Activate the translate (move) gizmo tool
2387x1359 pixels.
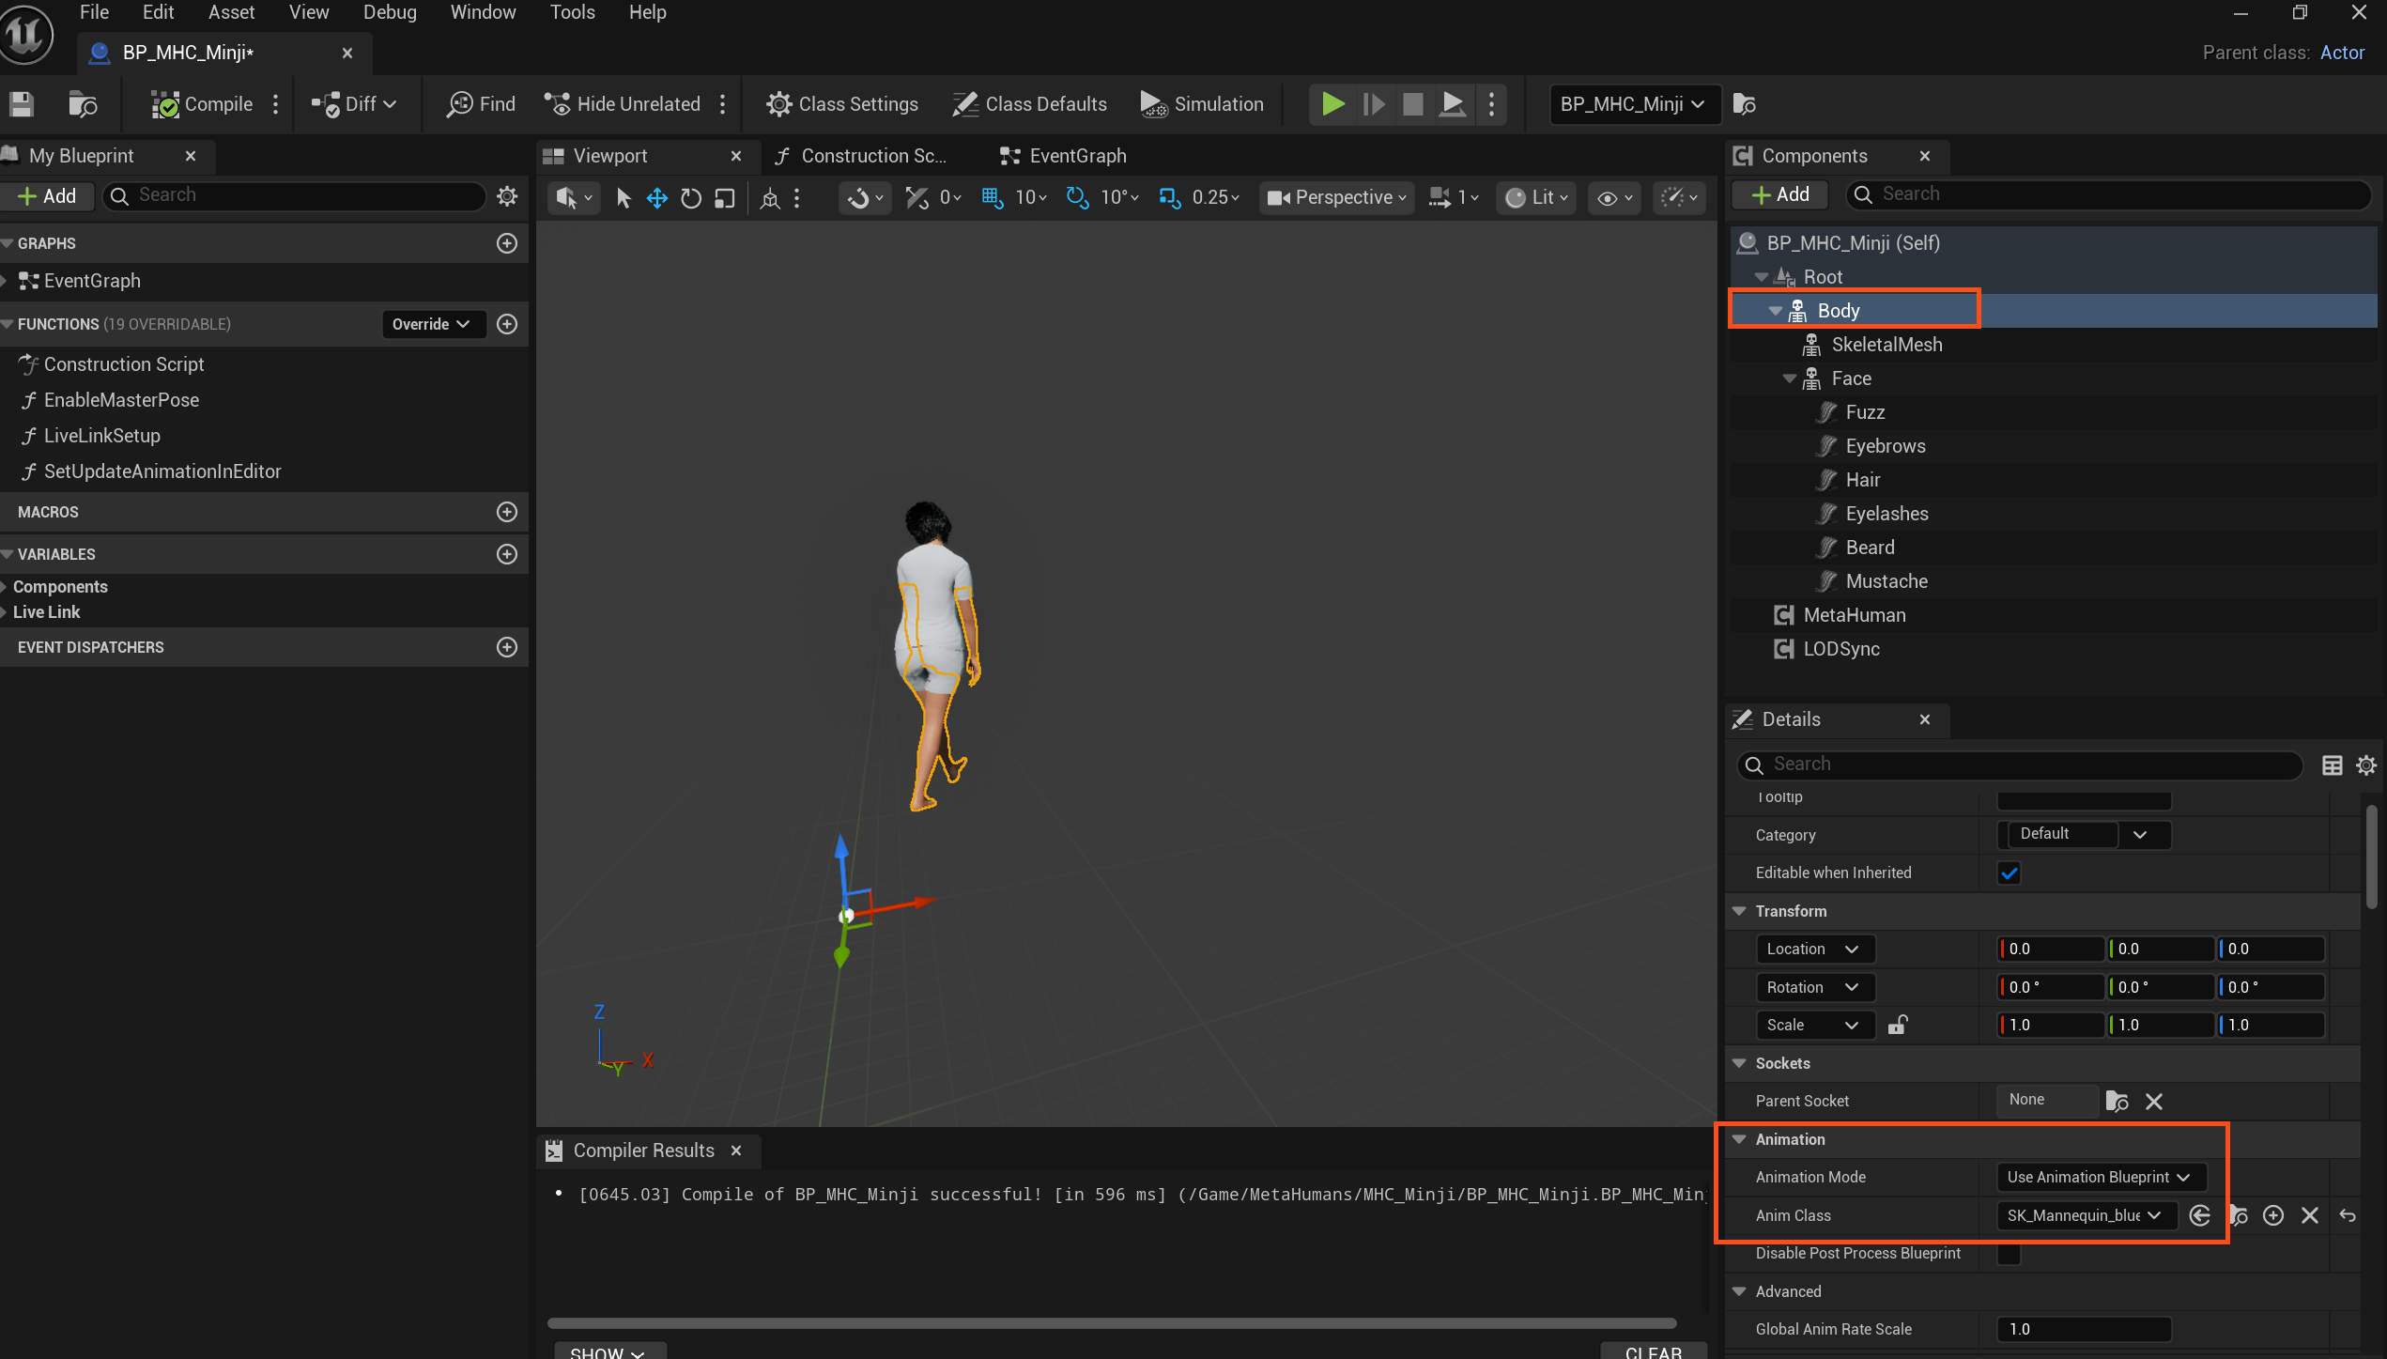(x=657, y=198)
